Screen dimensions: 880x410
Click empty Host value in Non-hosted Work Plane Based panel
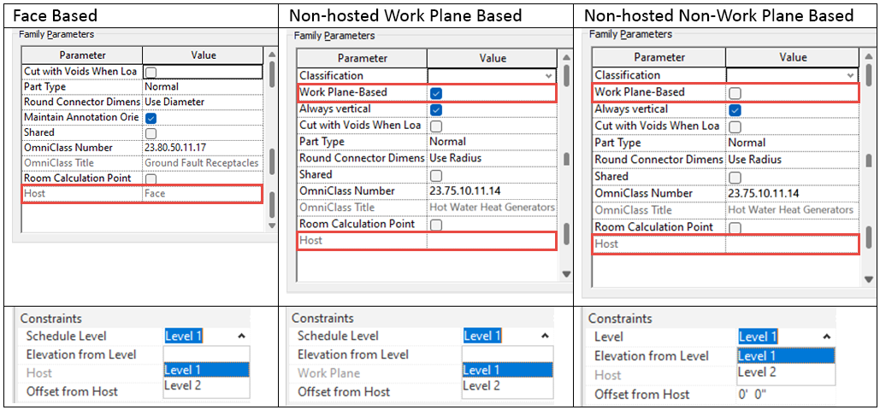coord(492,241)
